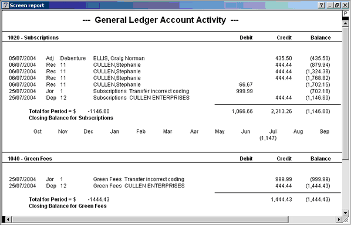Click the (879.94) balance value
351x225 pixels.
[320, 65]
